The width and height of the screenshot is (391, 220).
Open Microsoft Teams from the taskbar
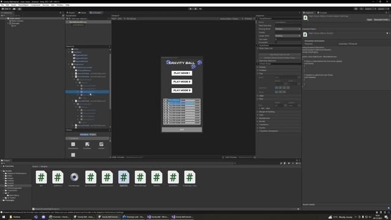(x=36, y=217)
